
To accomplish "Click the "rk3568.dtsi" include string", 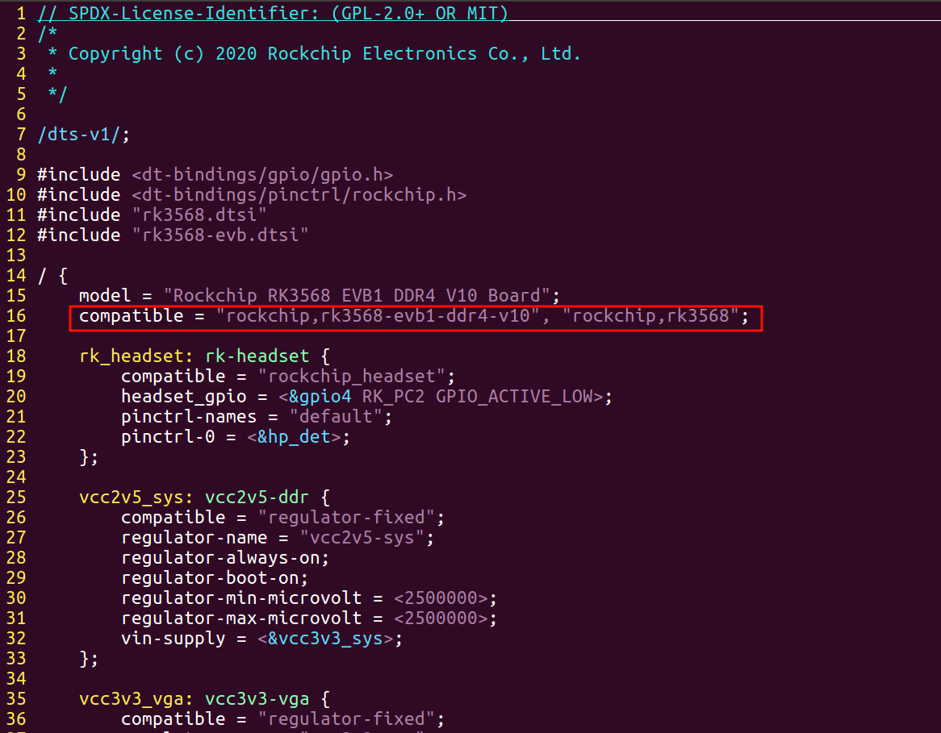I will point(199,214).
